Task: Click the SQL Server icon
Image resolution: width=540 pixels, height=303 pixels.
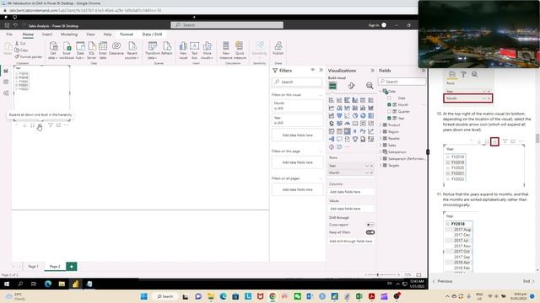Action: tap(92, 50)
